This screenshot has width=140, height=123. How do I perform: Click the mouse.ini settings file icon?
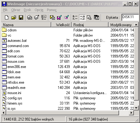pos(4,93)
